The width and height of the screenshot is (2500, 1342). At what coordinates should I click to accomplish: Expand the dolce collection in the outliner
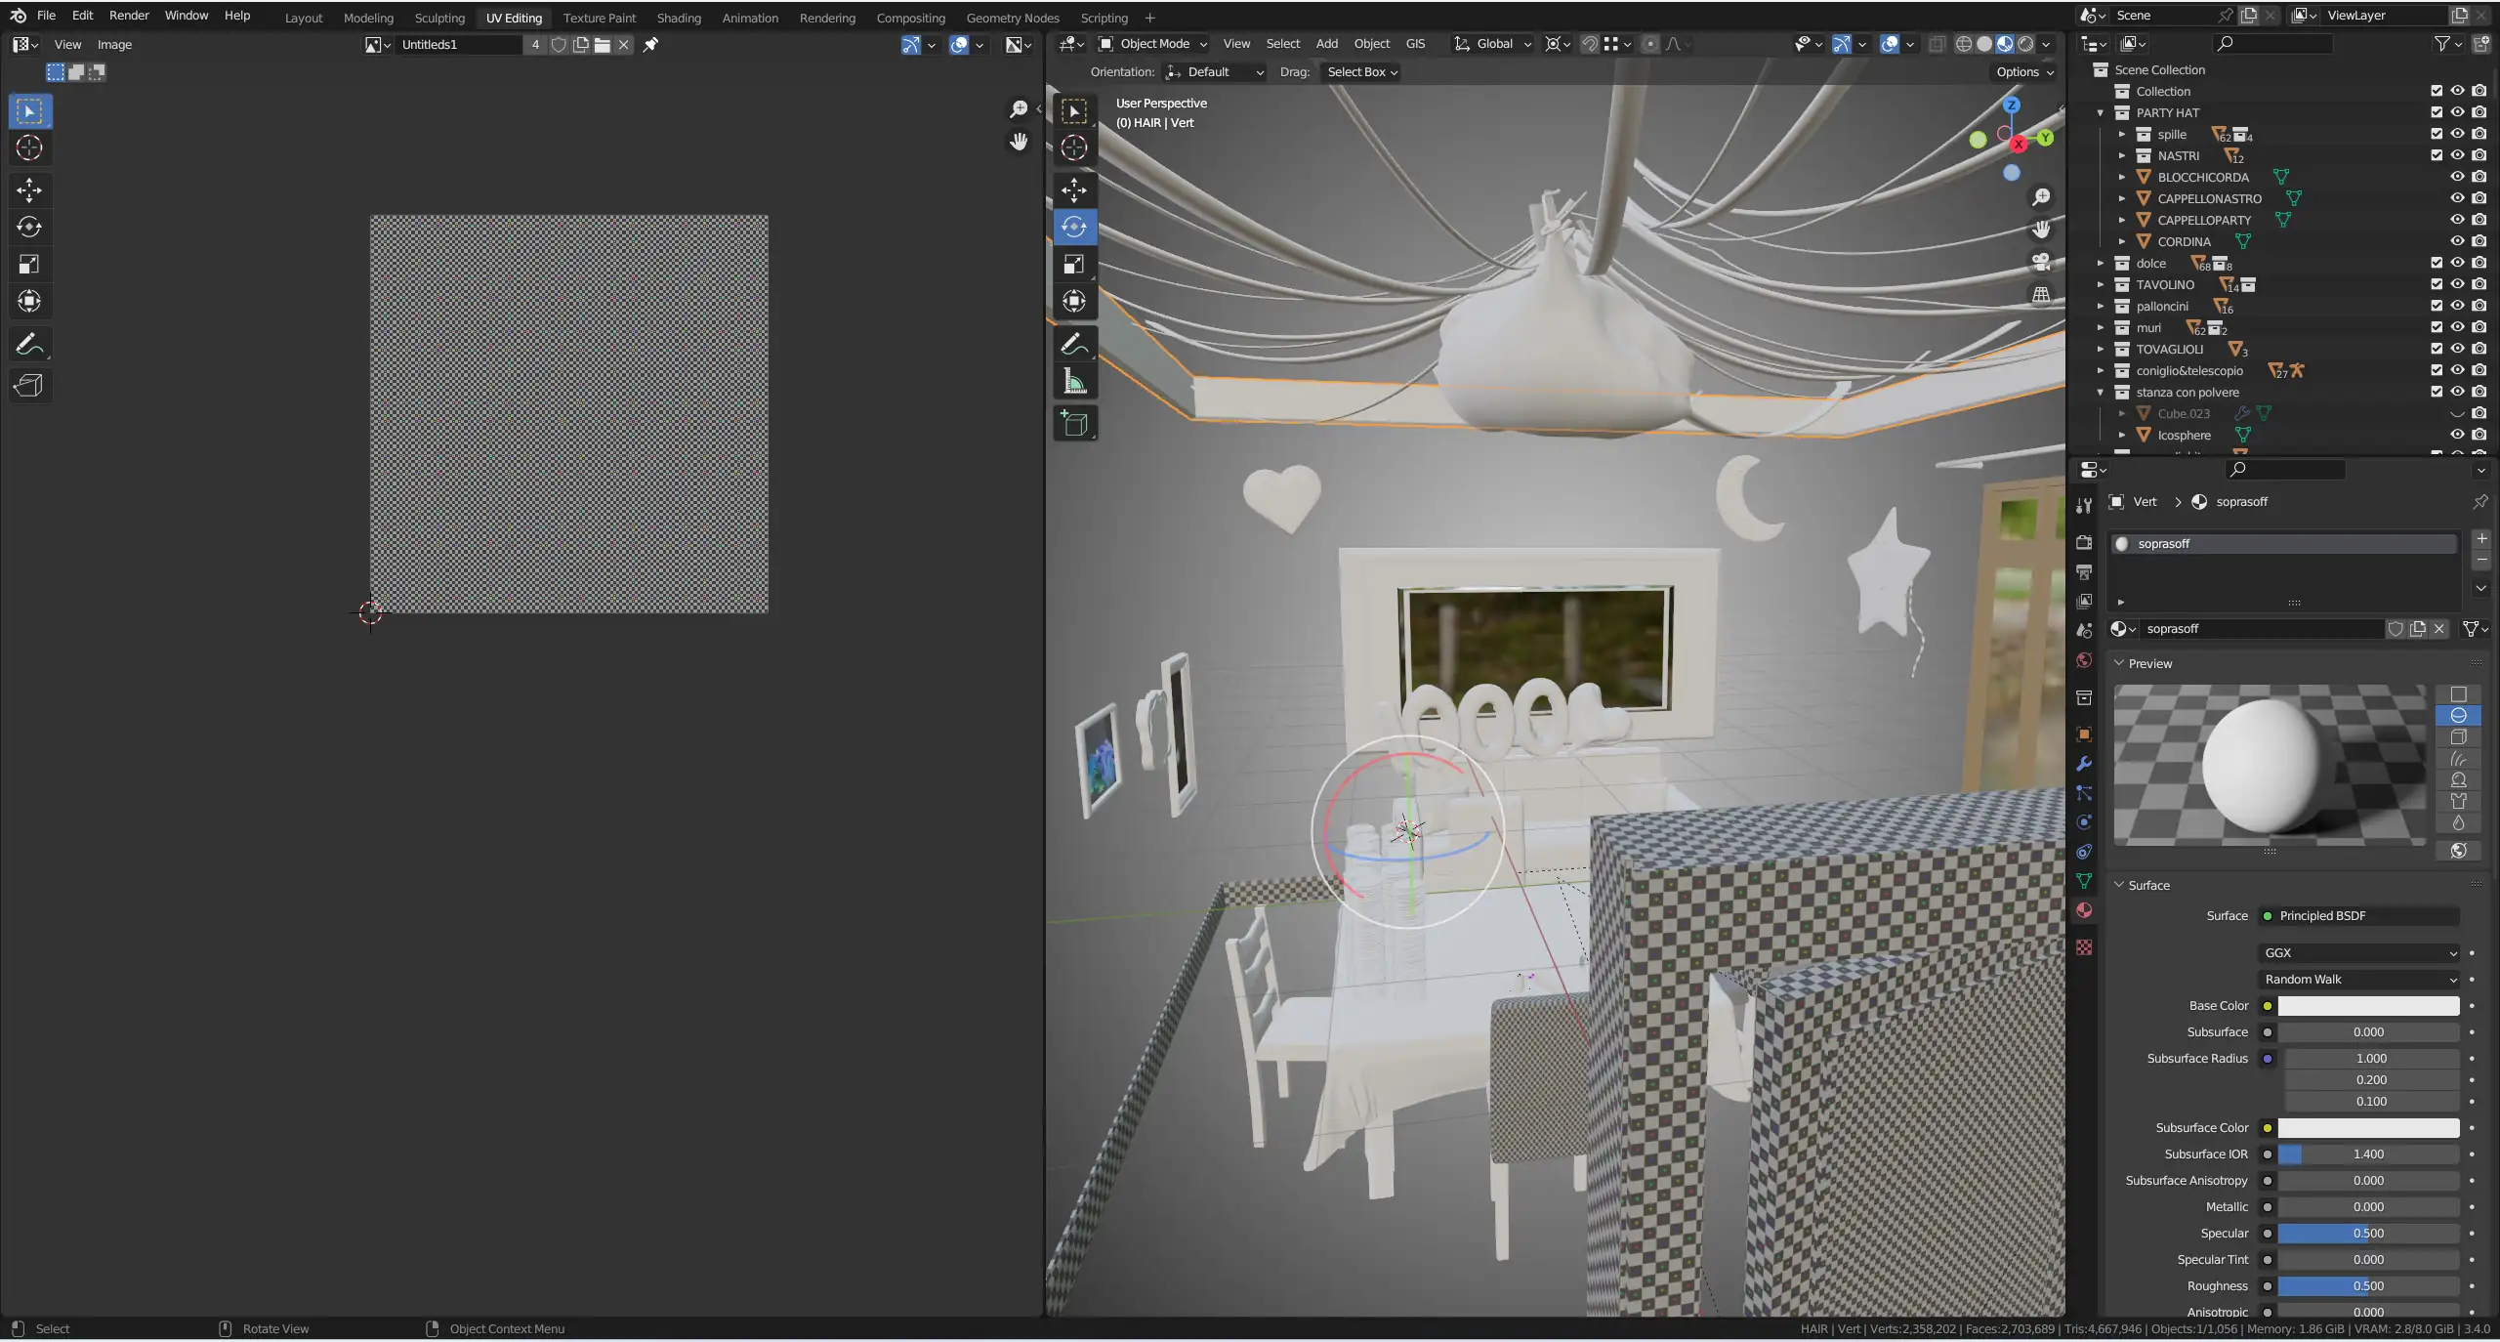pyautogui.click(x=2101, y=263)
